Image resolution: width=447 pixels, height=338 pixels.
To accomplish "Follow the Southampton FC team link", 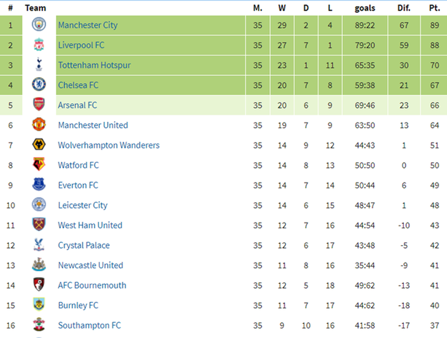I will pyautogui.click(x=89, y=325).
